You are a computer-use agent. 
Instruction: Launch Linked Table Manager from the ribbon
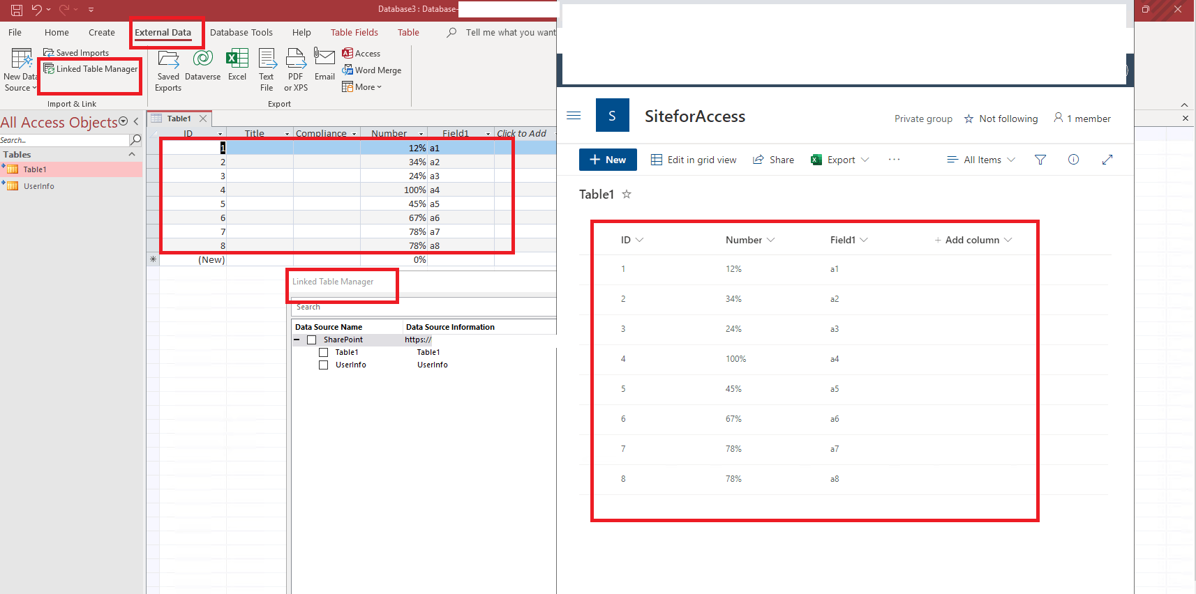coord(91,69)
